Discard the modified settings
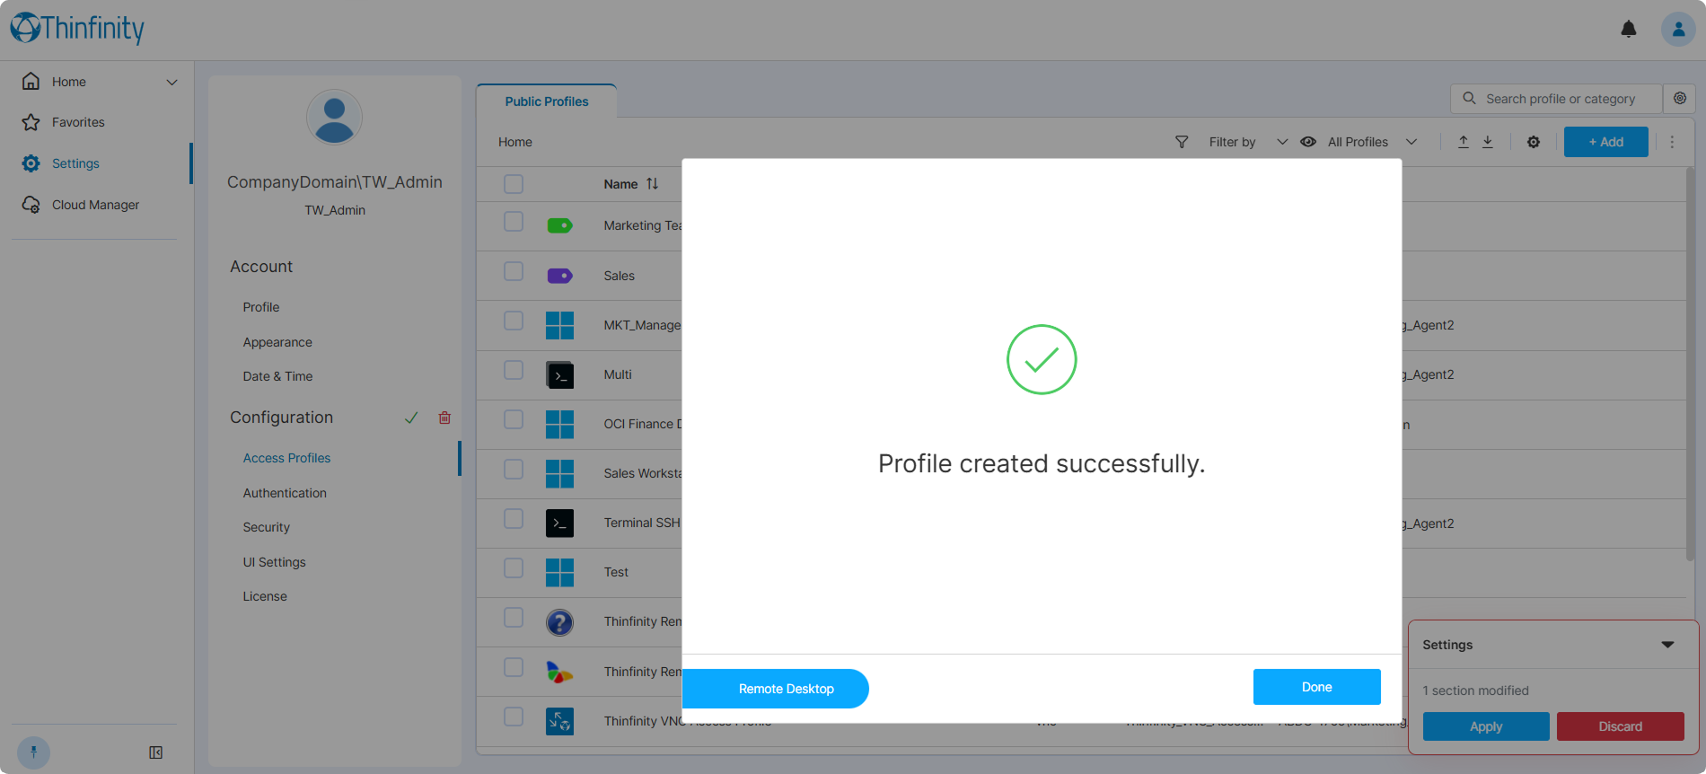1706x774 pixels. tap(1620, 726)
